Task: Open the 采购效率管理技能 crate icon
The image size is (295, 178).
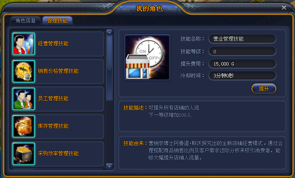Action: (24, 154)
